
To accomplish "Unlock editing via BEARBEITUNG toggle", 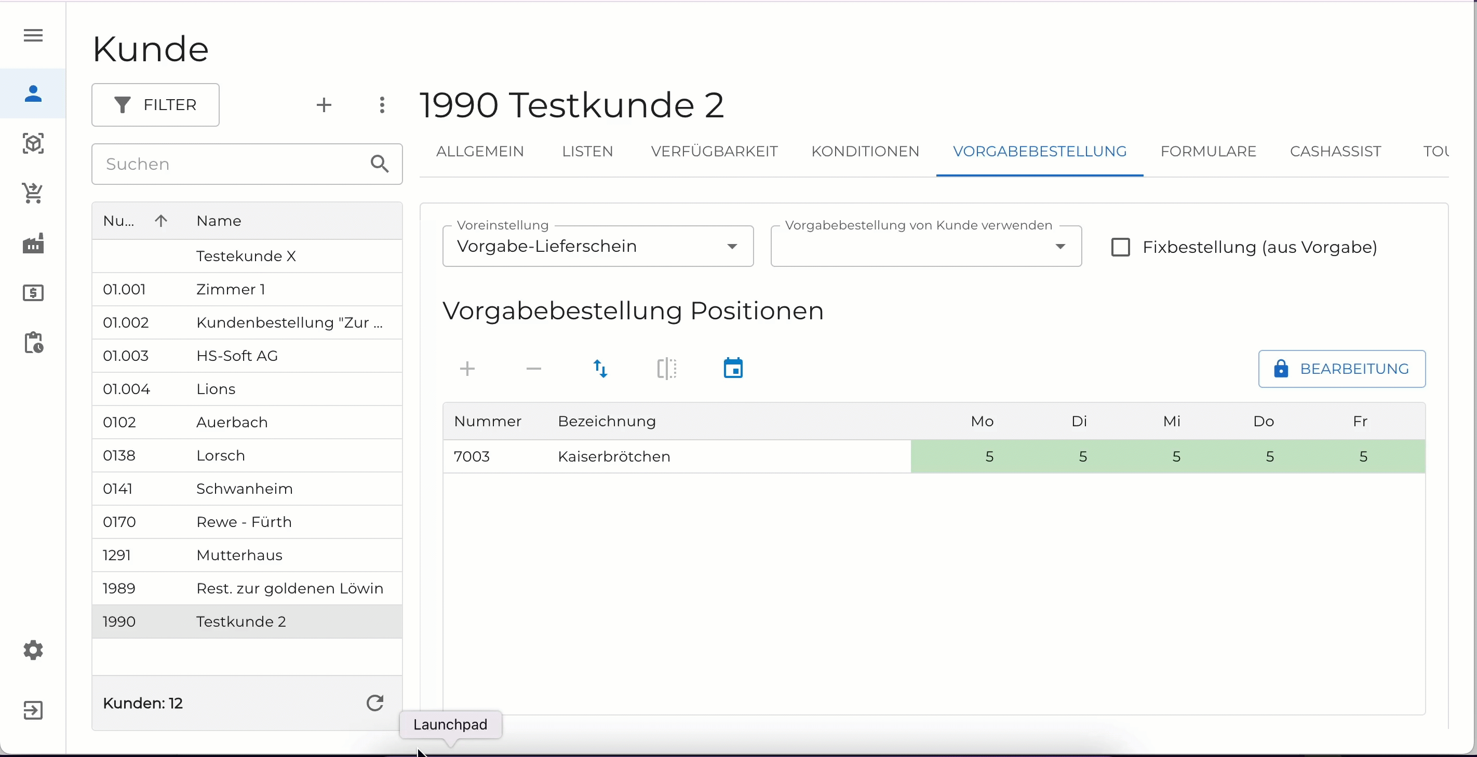I will point(1341,369).
